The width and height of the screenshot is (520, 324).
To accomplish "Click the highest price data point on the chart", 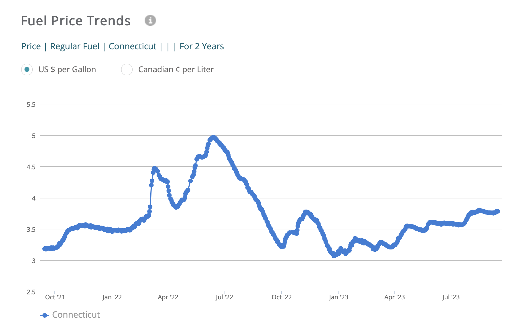I will (x=213, y=138).
